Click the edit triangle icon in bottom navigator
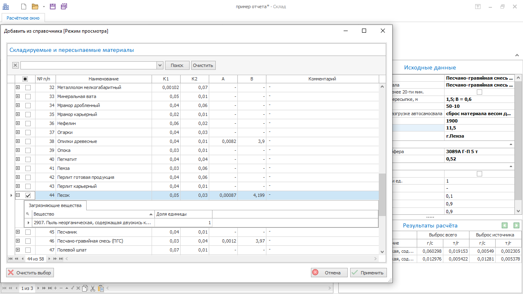Image resolution: width=523 pixels, height=294 pixels. (x=67, y=288)
